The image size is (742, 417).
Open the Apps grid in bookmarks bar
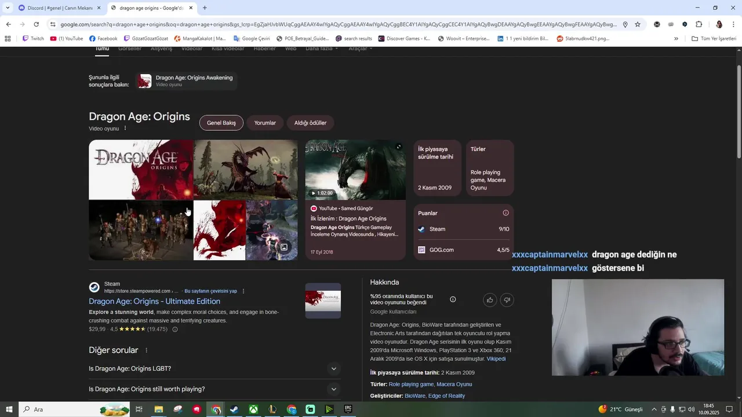pyautogui.click(x=8, y=39)
